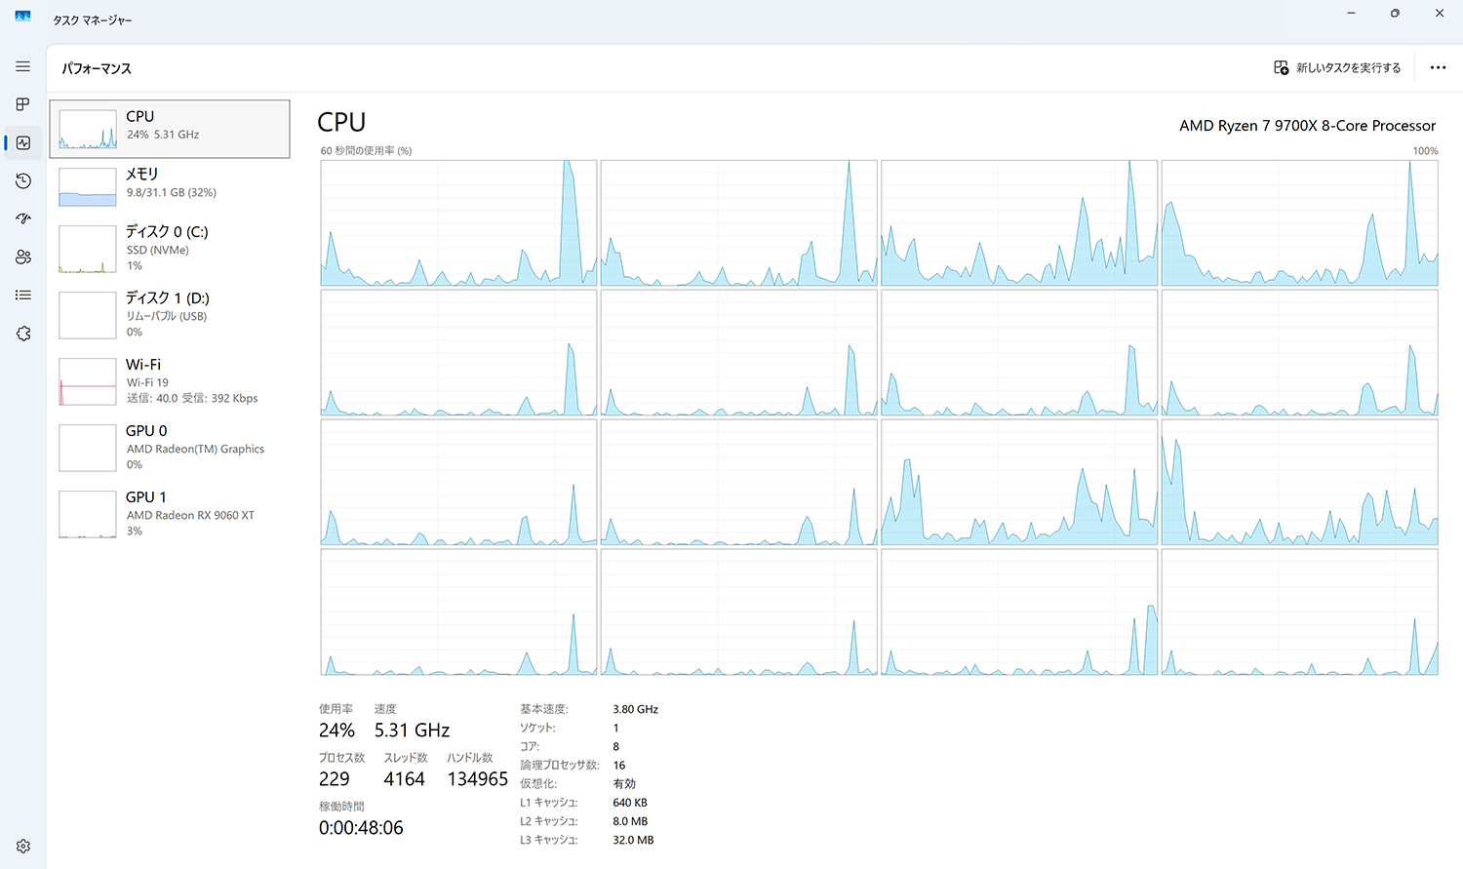Go to the Processes page icon
This screenshot has width=1463, height=869.
[23, 104]
